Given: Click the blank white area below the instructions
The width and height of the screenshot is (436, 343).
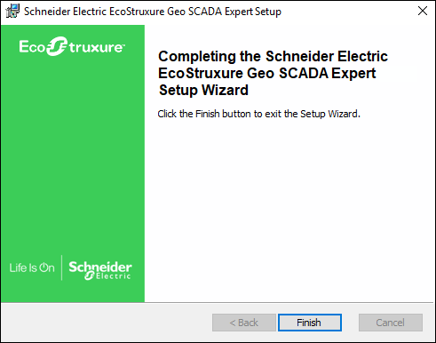Looking at the screenshot, I should (x=289, y=207).
